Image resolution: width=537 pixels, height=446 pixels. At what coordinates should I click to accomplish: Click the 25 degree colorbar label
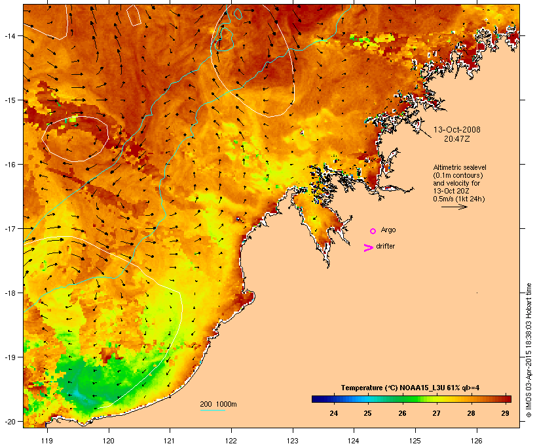point(367,413)
